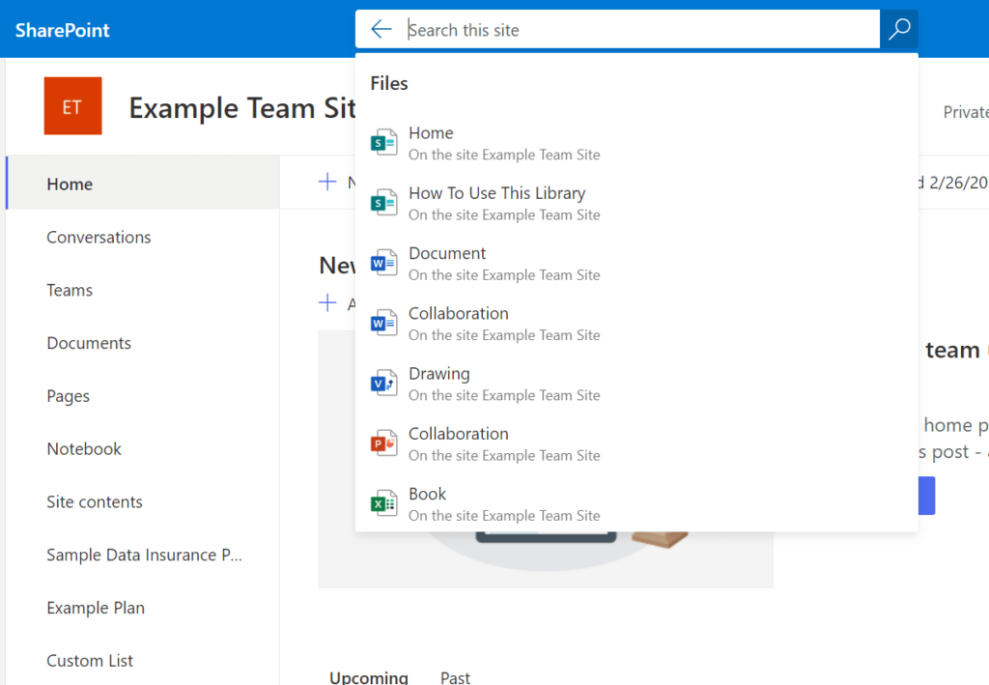Click the back arrow in search box
Image resolution: width=989 pixels, height=685 pixels.
(x=381, y=29)
